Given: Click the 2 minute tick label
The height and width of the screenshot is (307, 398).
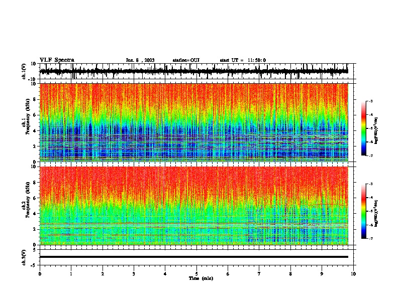Looking at the screenshot, I should tap(103, 274).
